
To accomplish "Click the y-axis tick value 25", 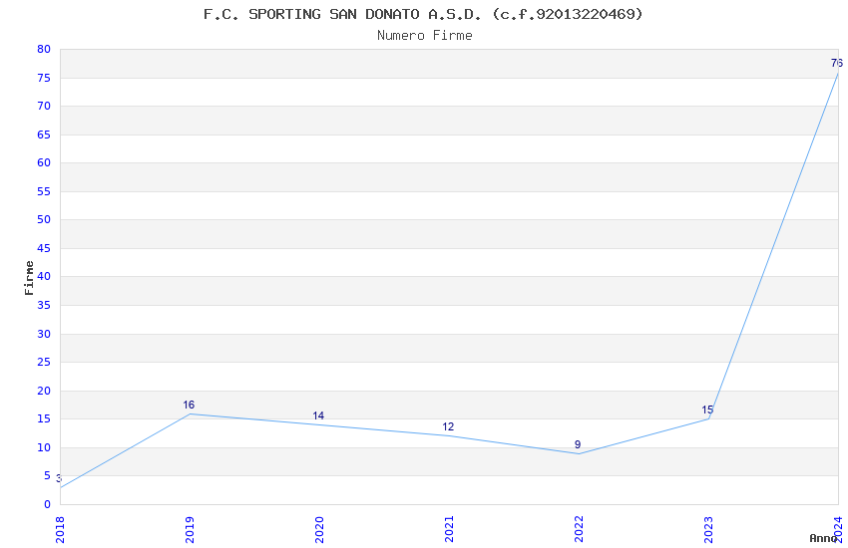I will [x=44, y=362].
